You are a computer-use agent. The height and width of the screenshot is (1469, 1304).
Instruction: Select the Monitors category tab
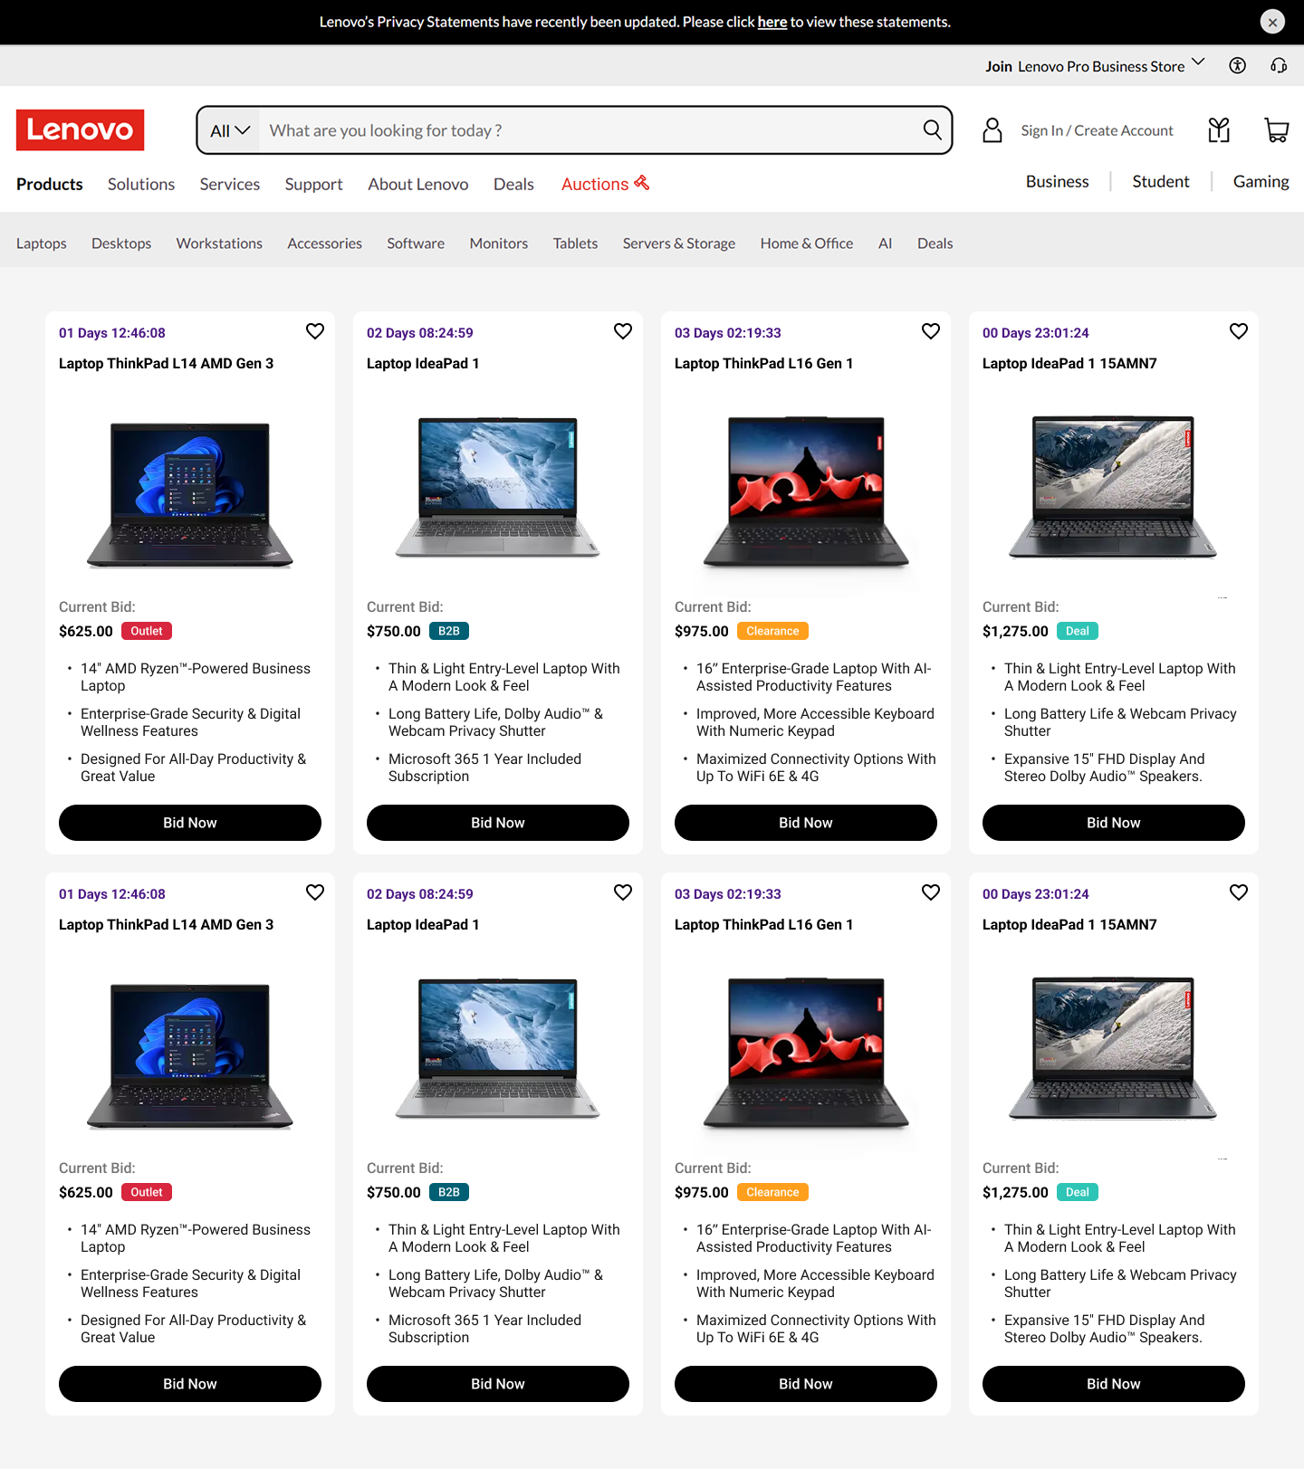499,243
